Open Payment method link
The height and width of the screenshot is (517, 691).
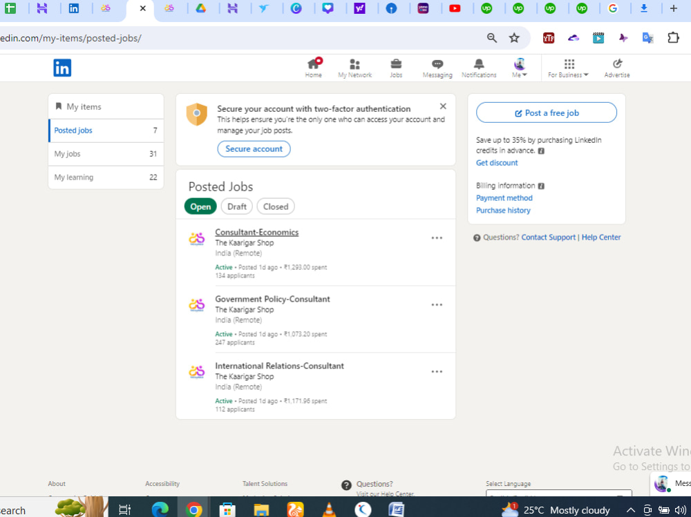click(x=504, y=197)
